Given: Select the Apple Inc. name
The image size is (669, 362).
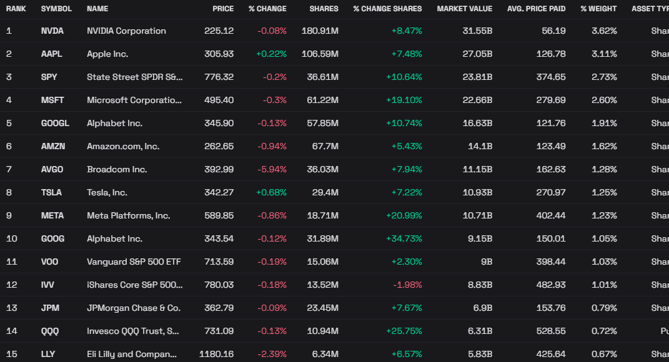Looking at the screenshot, I should pyautogui.click(x=107, y=54).
